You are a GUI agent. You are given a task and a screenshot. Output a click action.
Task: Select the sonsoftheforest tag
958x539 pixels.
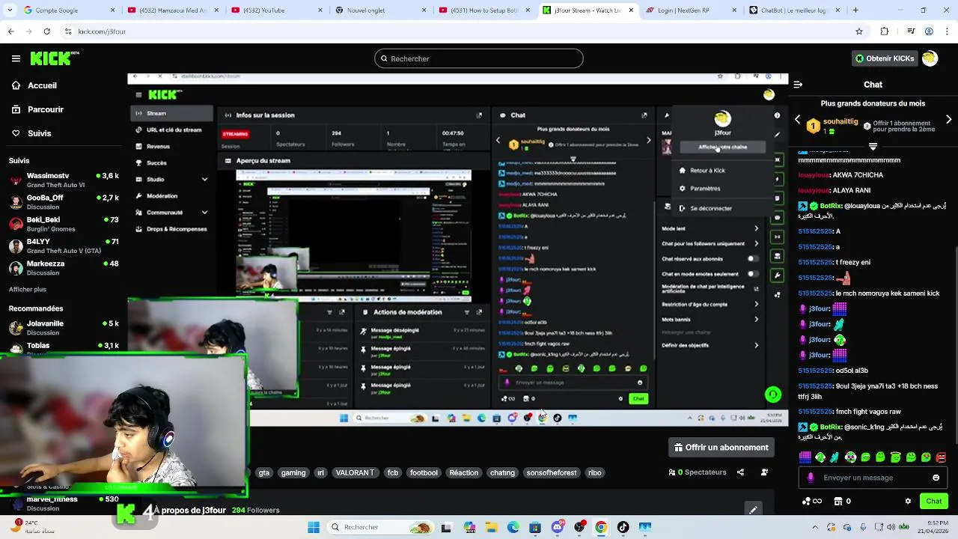pos(552,473)
